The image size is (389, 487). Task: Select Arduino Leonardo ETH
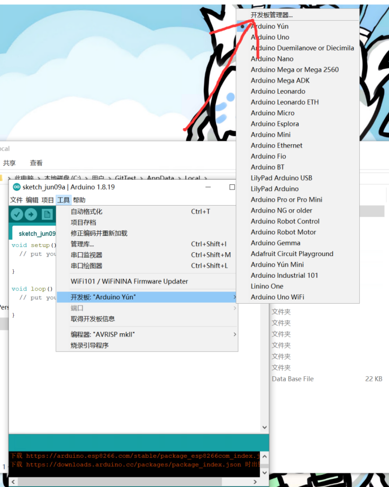(x=298, y=102)
